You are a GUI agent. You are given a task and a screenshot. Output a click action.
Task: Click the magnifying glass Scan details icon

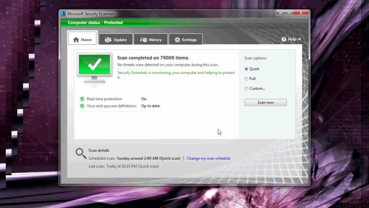[81, 154]
